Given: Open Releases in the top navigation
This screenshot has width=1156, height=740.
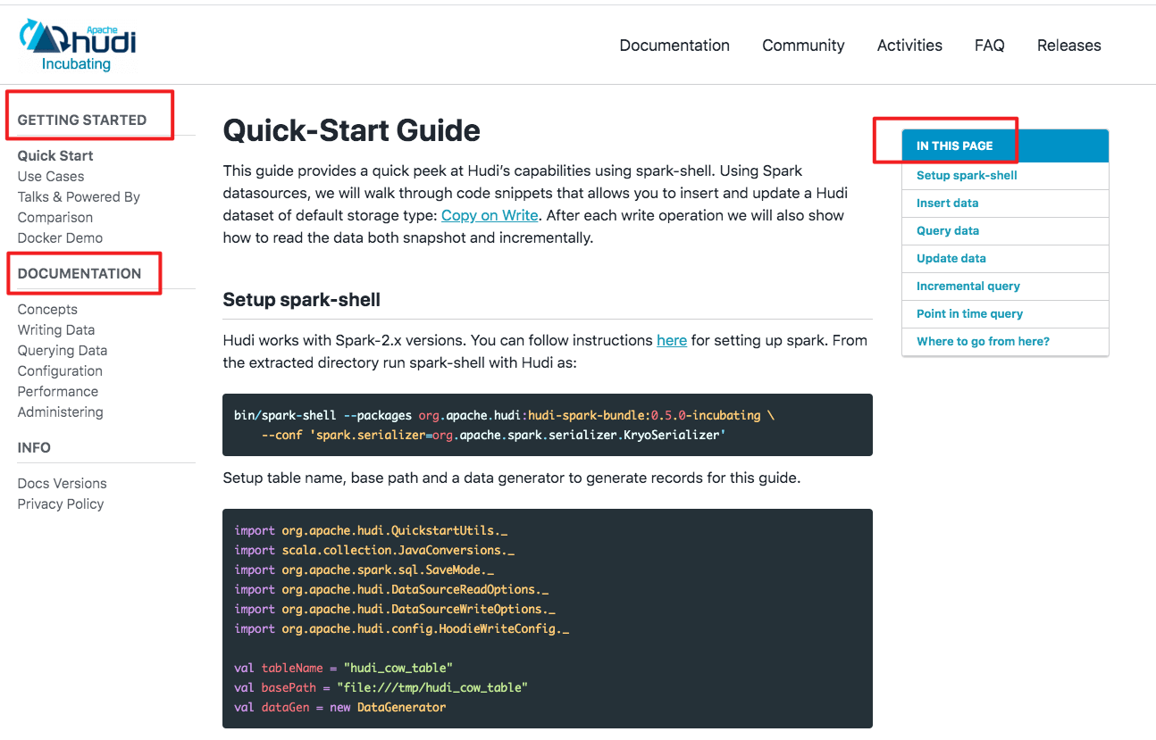Looking at the screenshot, I should click(1068, 46).
